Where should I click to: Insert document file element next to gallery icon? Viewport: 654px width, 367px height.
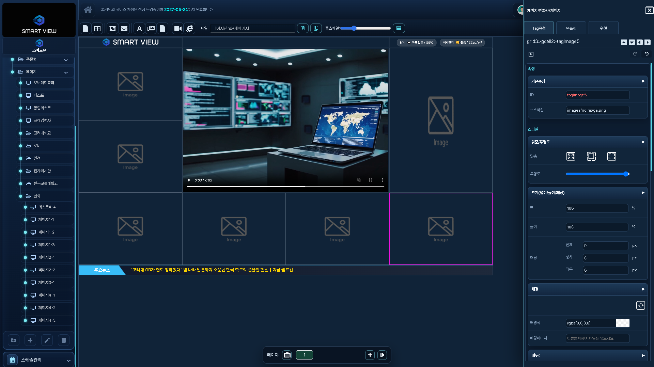162,29
